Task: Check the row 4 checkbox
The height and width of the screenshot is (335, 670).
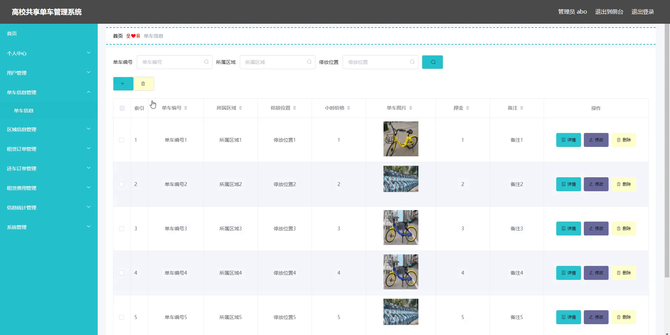Action: [x=121, y=273]
